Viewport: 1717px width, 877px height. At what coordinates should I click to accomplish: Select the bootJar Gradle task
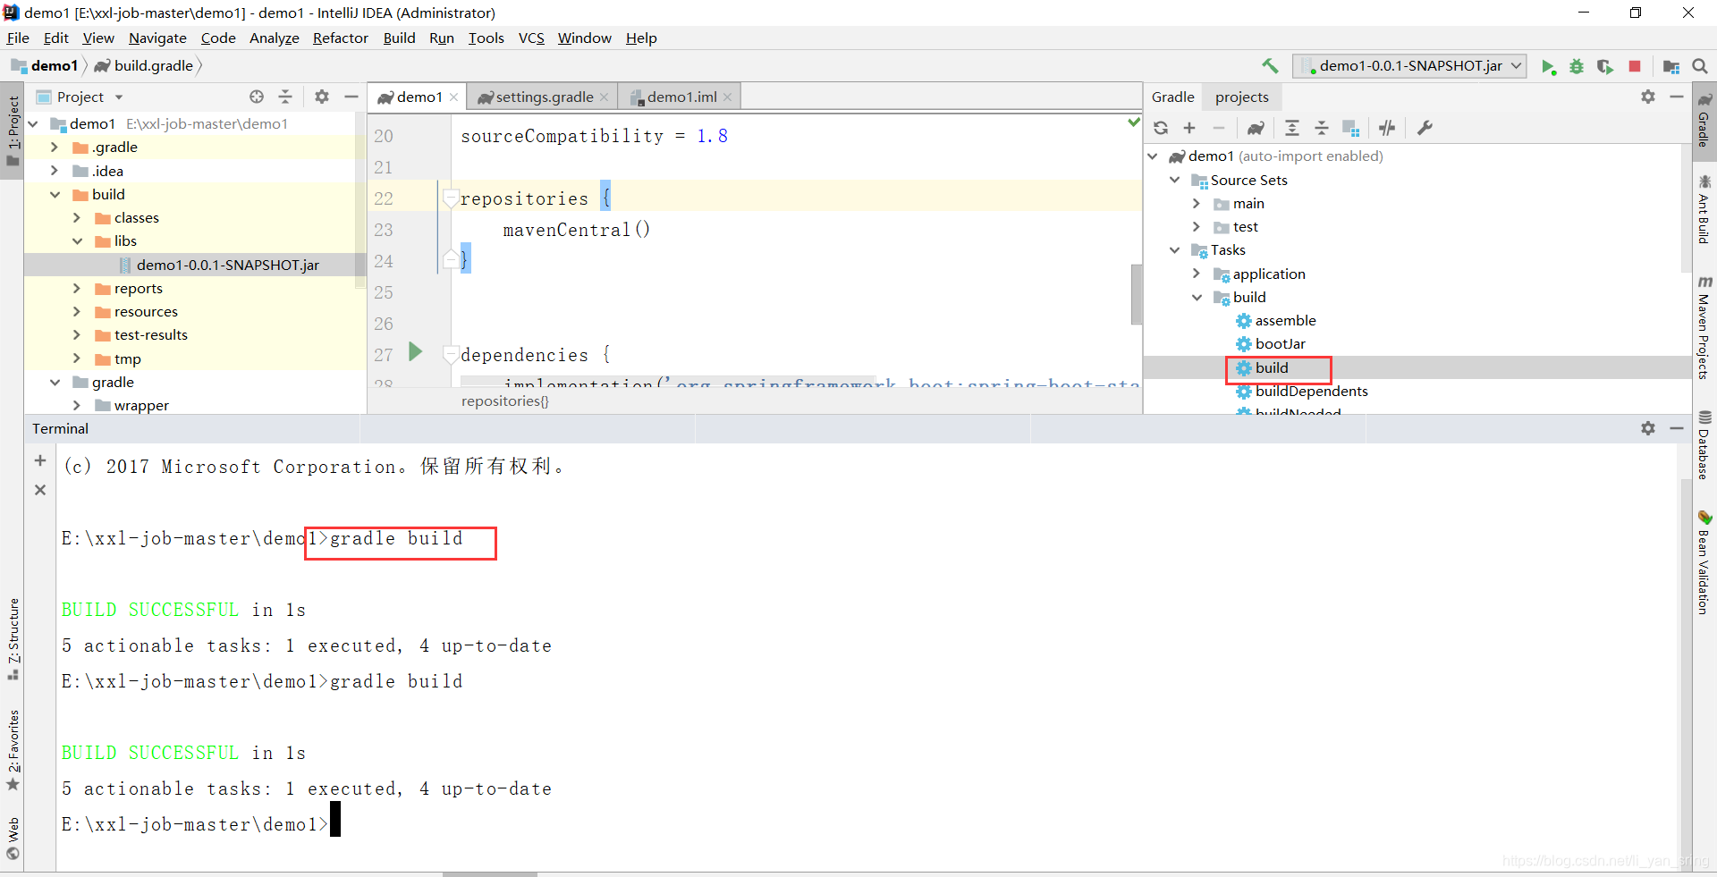pyautogui.click(x=1280, y=343)
